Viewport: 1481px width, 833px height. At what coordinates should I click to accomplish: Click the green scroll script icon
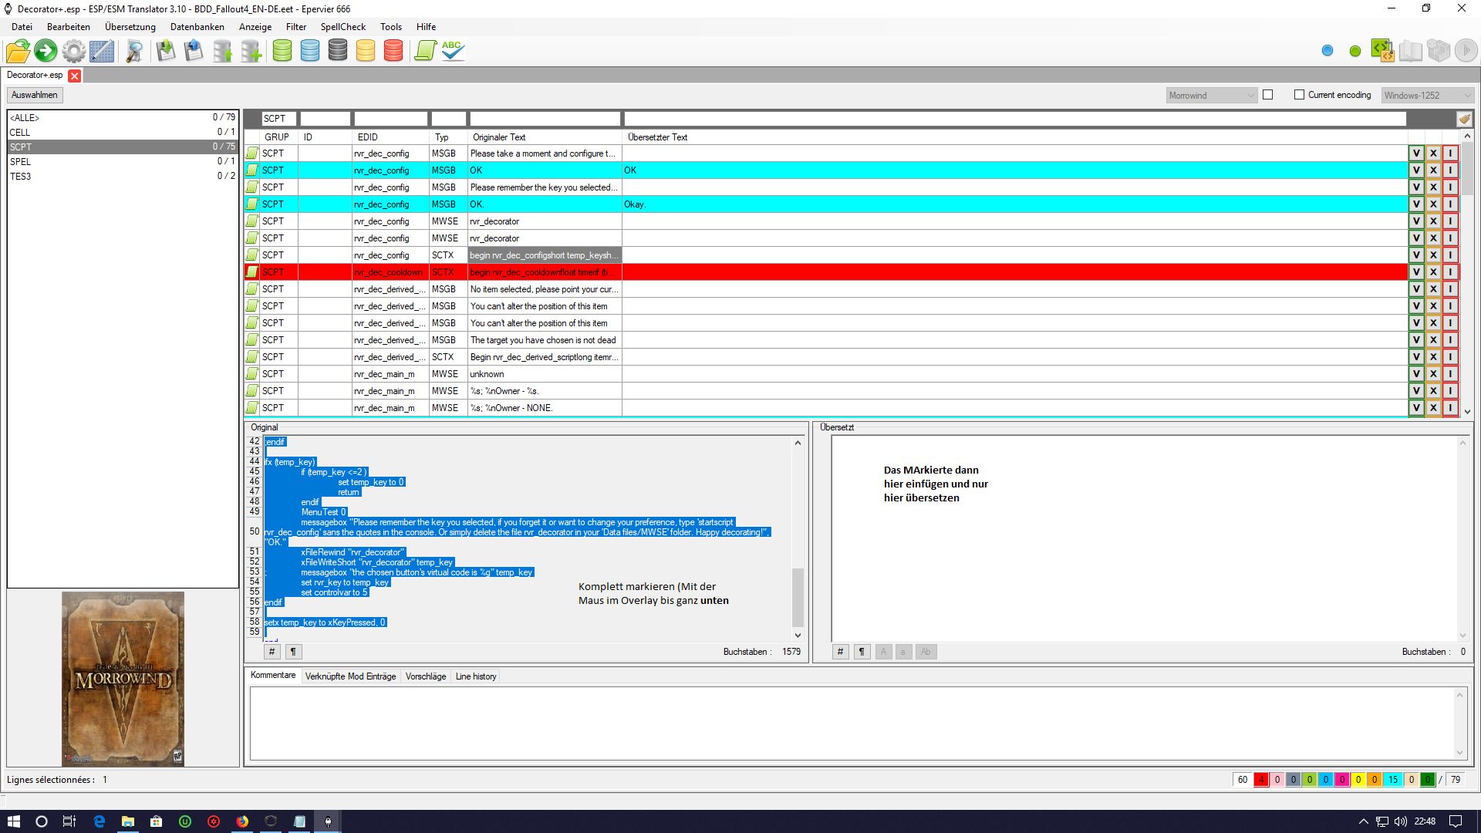(425, 51)
